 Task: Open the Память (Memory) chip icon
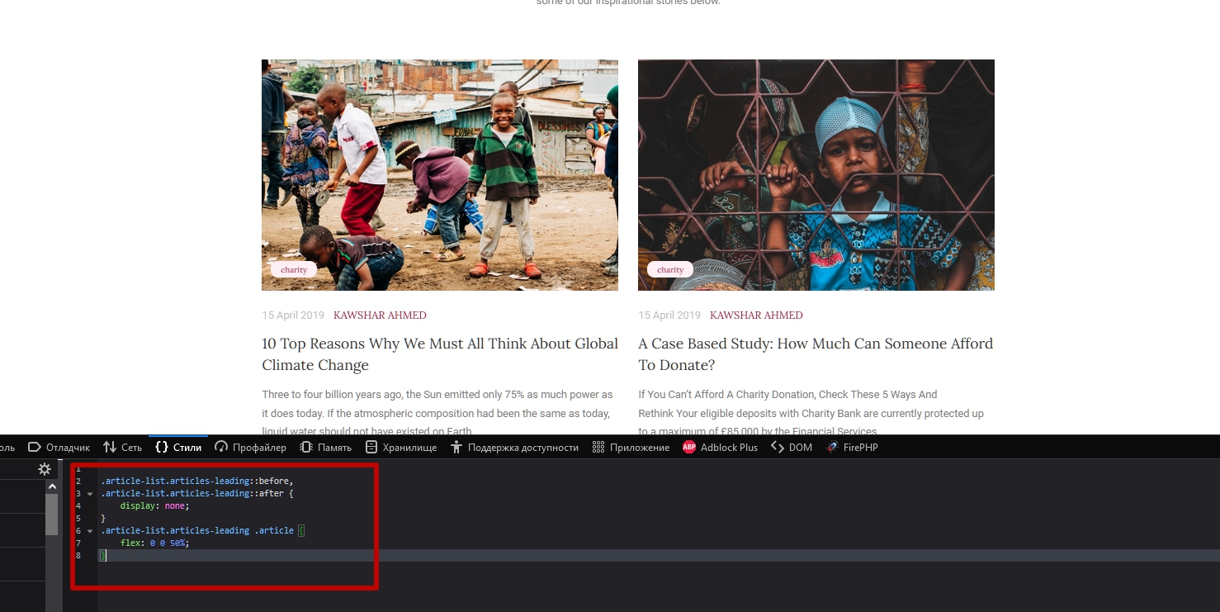[306, 447]
